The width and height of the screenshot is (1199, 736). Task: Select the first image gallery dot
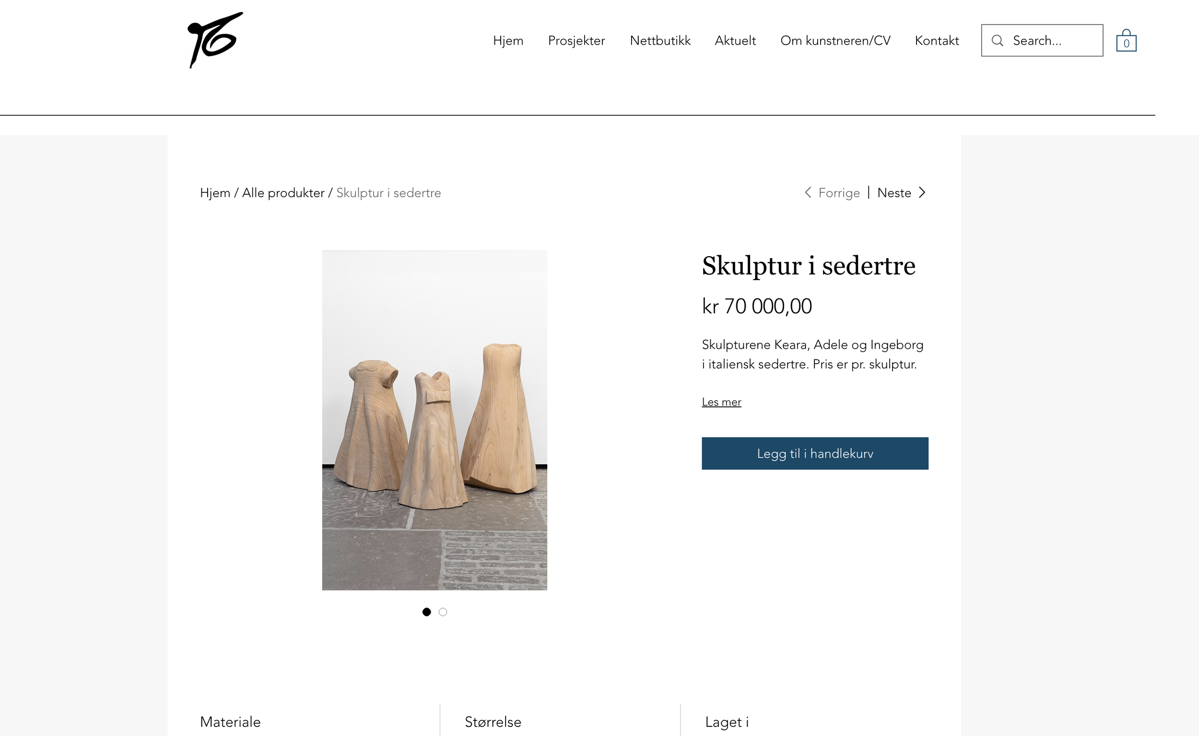click(427, 612)
